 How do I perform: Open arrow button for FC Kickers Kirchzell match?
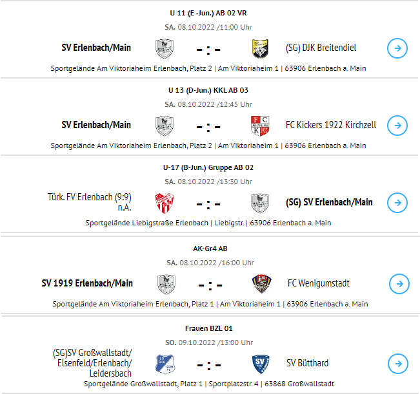click(x=397, y=126)
